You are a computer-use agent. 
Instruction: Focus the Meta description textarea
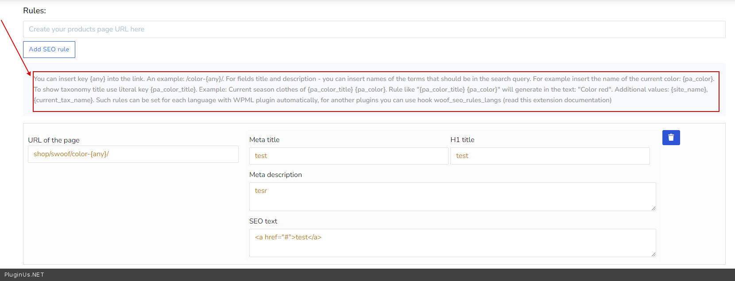point(452,196)
